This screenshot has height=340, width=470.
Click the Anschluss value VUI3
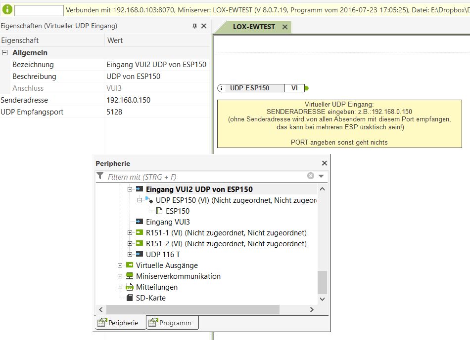pos(114,88)
